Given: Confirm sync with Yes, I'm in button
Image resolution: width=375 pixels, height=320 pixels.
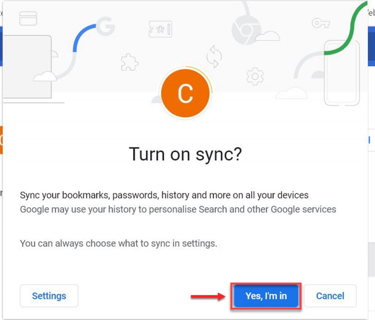Looking at the screenshot, I should (266, 296).
